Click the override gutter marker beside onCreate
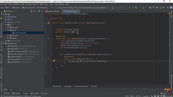Image resolution: width=173 pixels, height=97 pixels. coord(48,39)
